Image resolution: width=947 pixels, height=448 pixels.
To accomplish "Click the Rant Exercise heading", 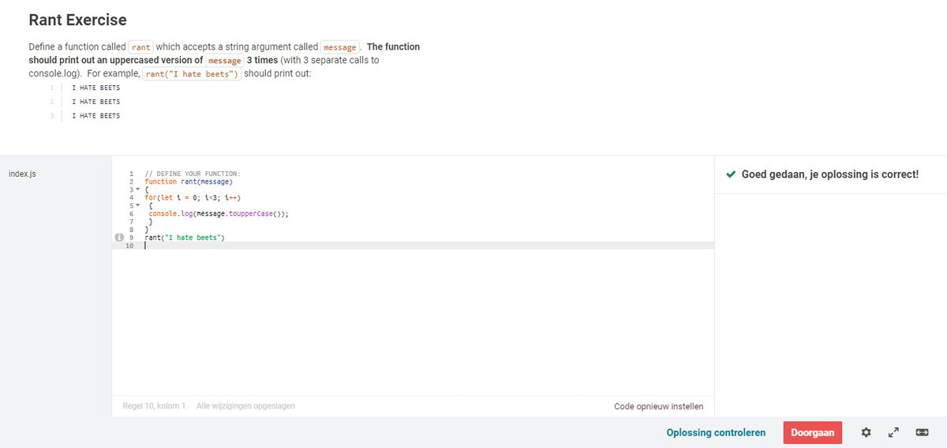I will (x=77, y=20).
